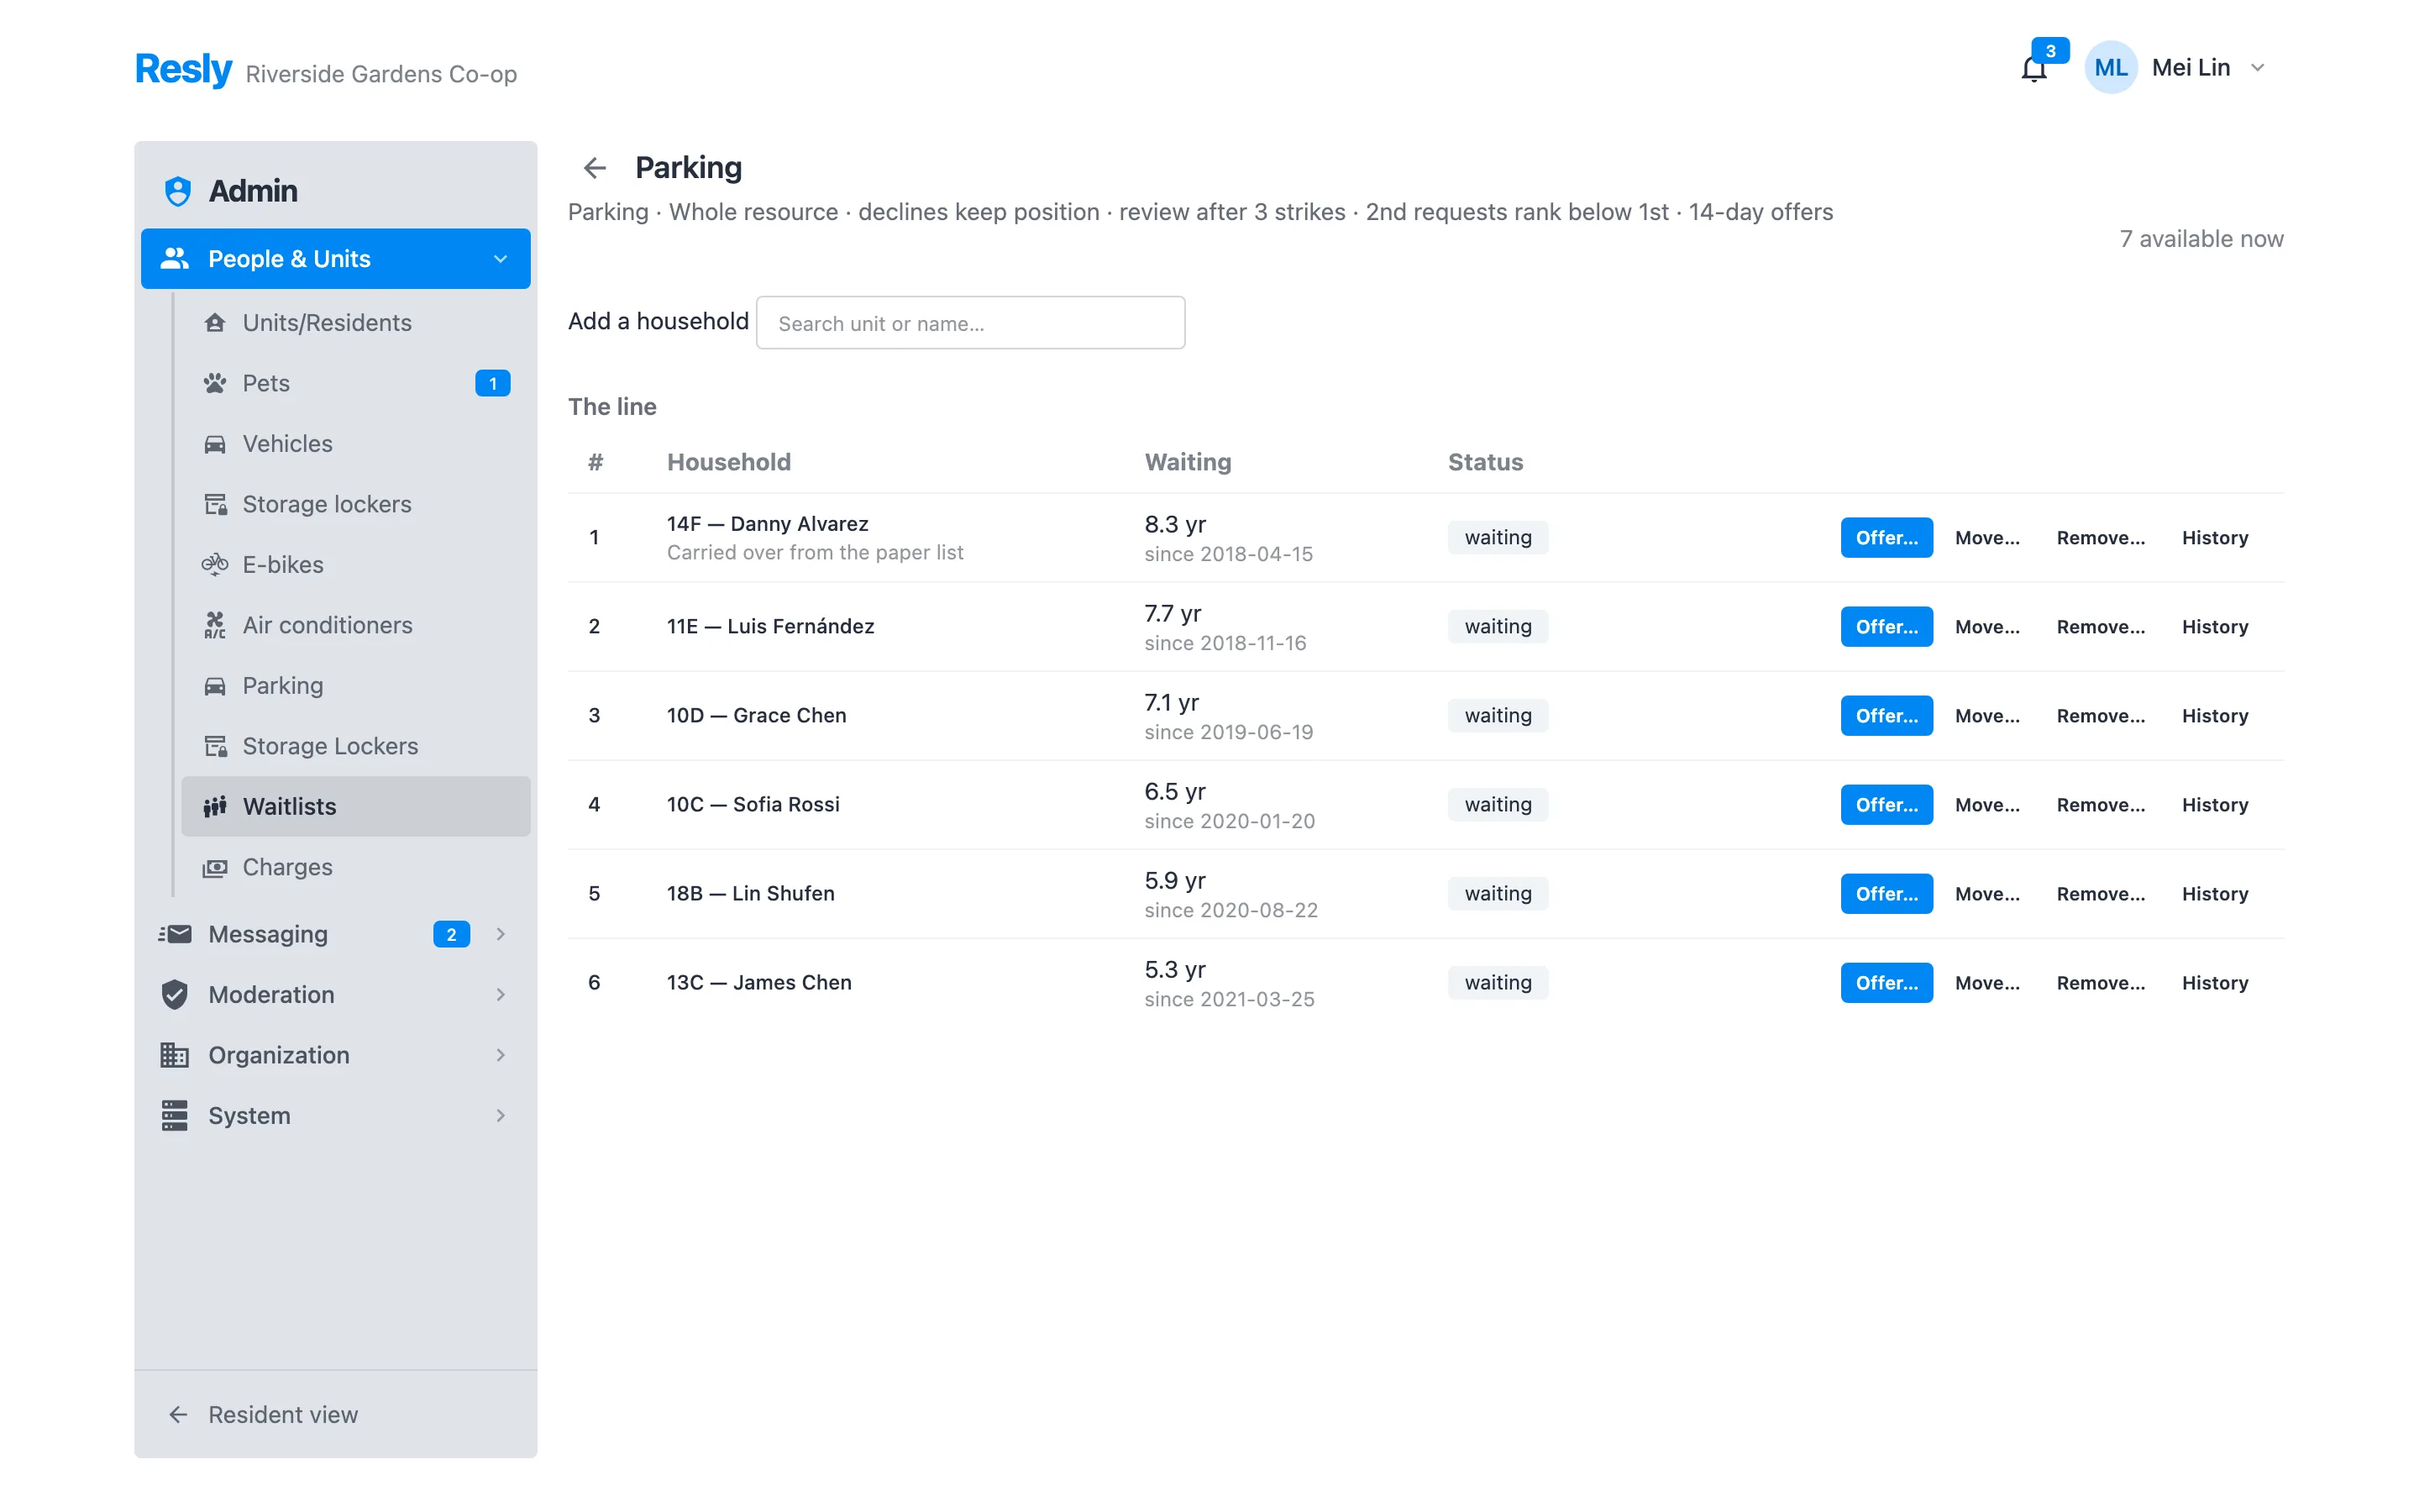Screen dimensions: 2419x1512
Task: Click Offer for 18B Lin Shufen
Action: 1886,894
